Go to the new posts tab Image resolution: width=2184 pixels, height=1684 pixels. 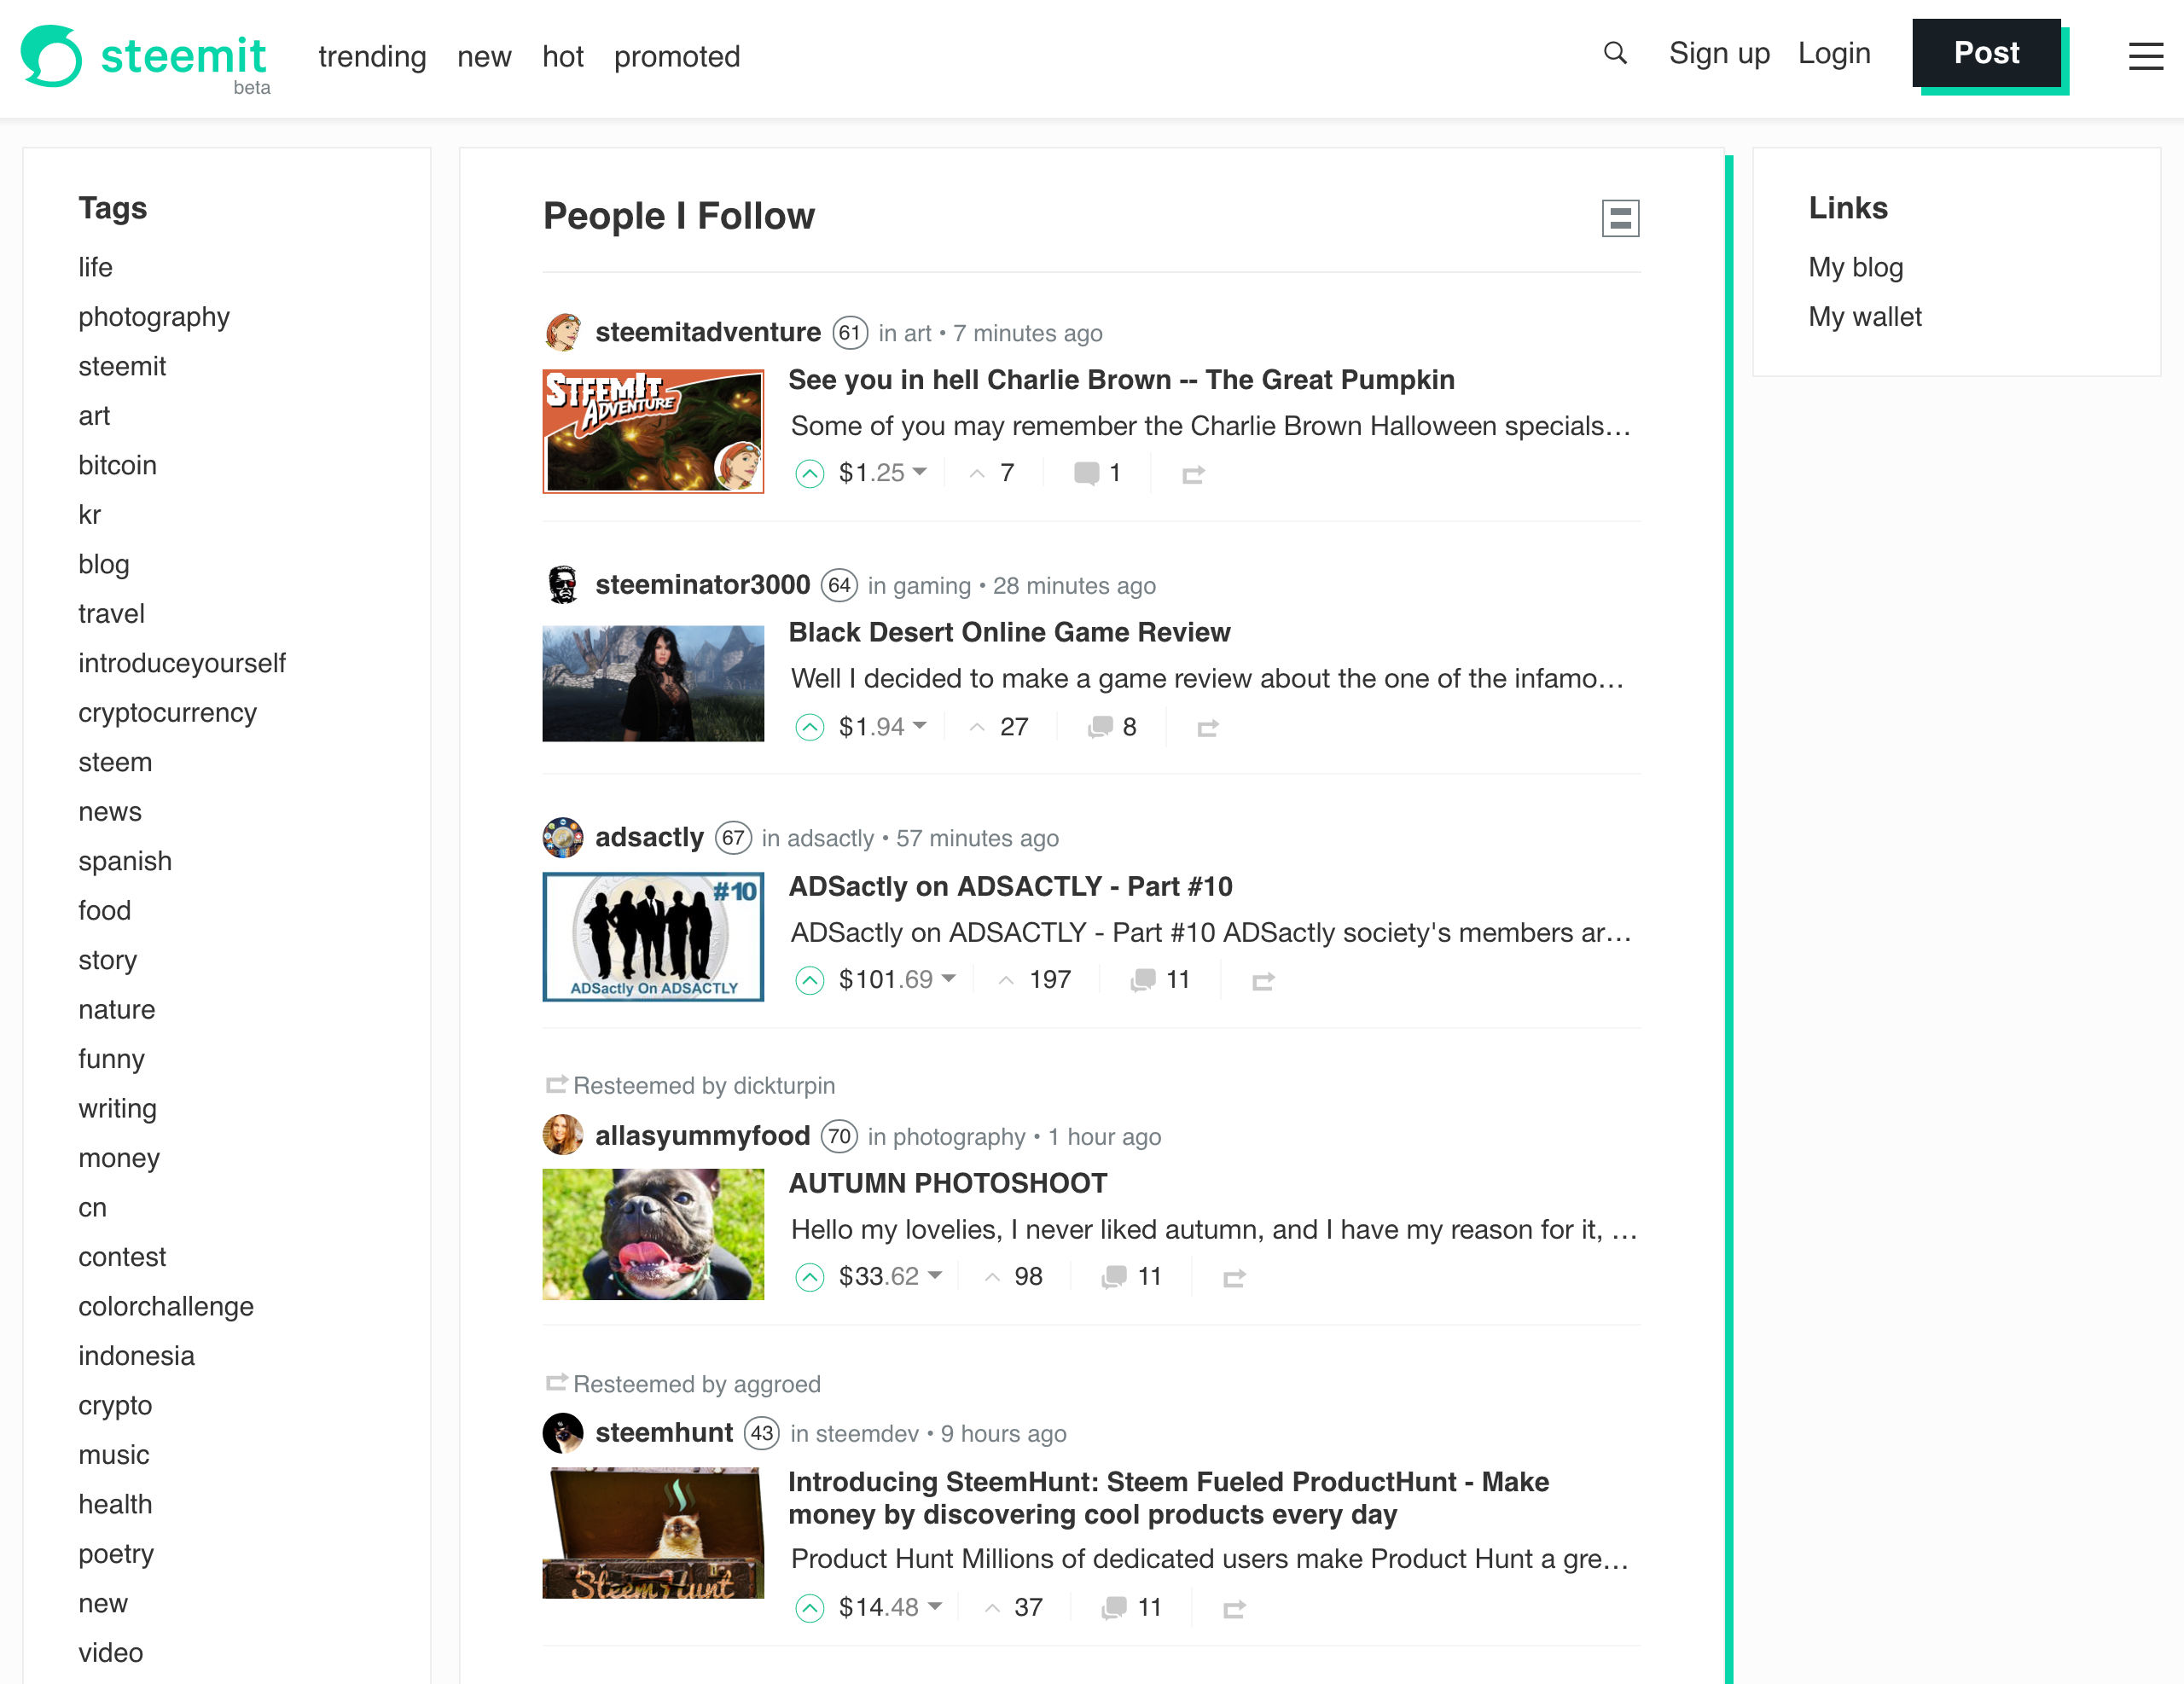pyautogui.click(x=484, y=56)
